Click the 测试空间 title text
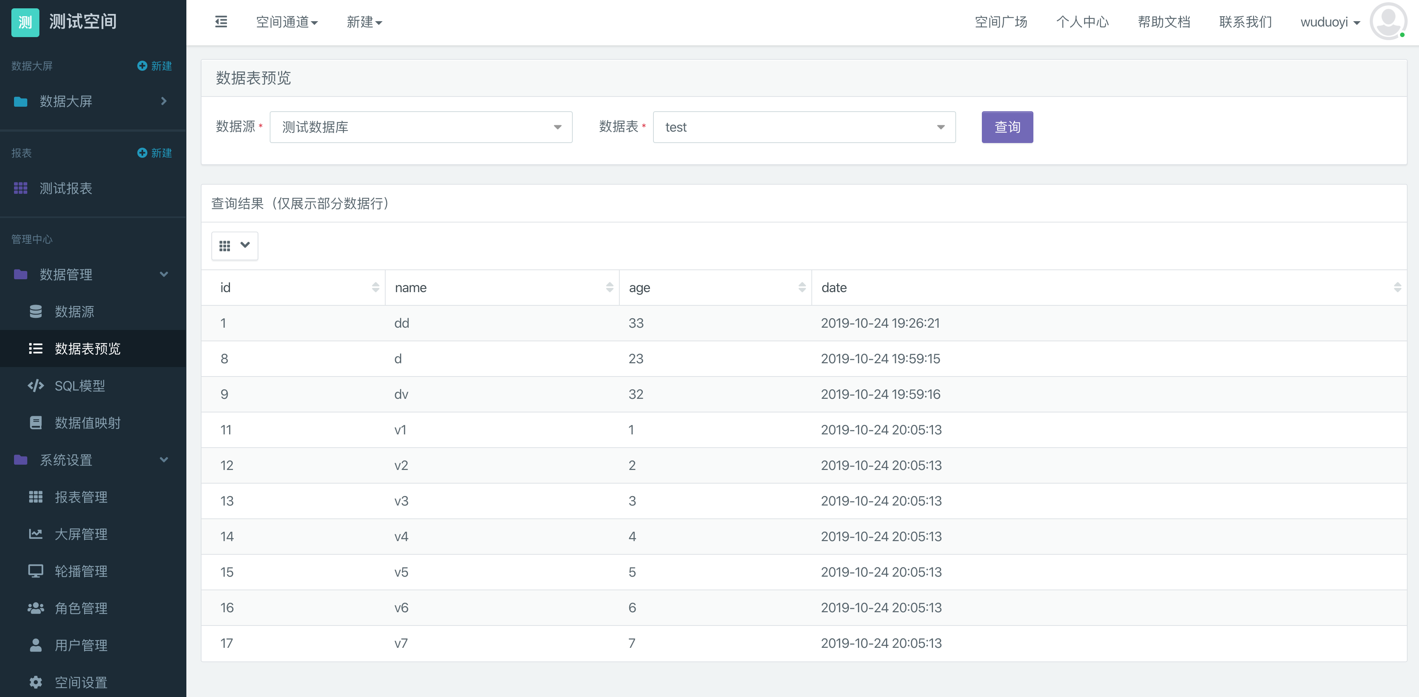This screenshot has width=1419, height=697. (x=83, y=22)
